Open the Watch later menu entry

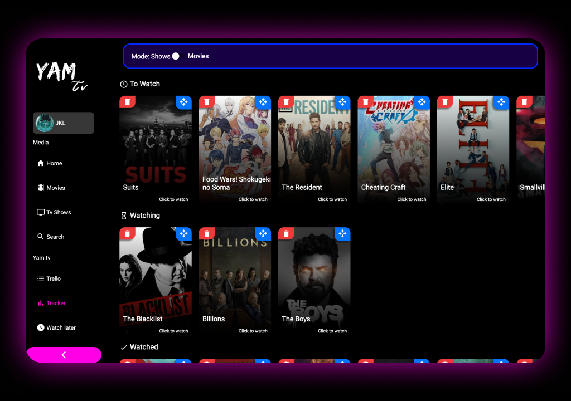tap(61, 327)
